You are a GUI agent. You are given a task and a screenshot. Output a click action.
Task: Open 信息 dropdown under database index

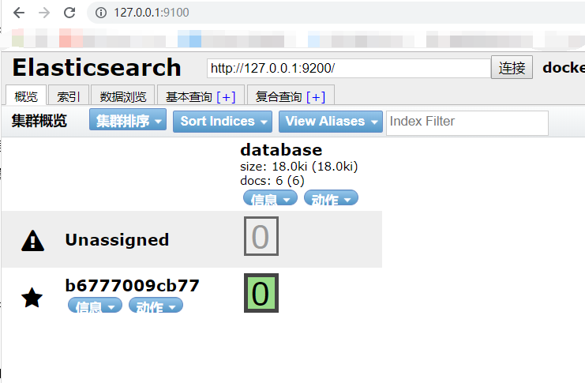click(270, 198)
